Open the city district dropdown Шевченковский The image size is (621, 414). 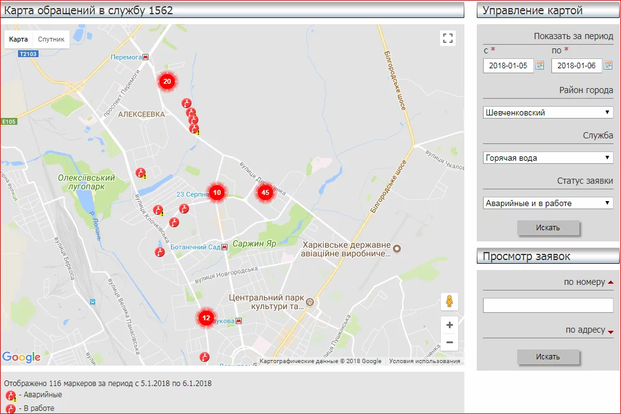coord(548,113)
